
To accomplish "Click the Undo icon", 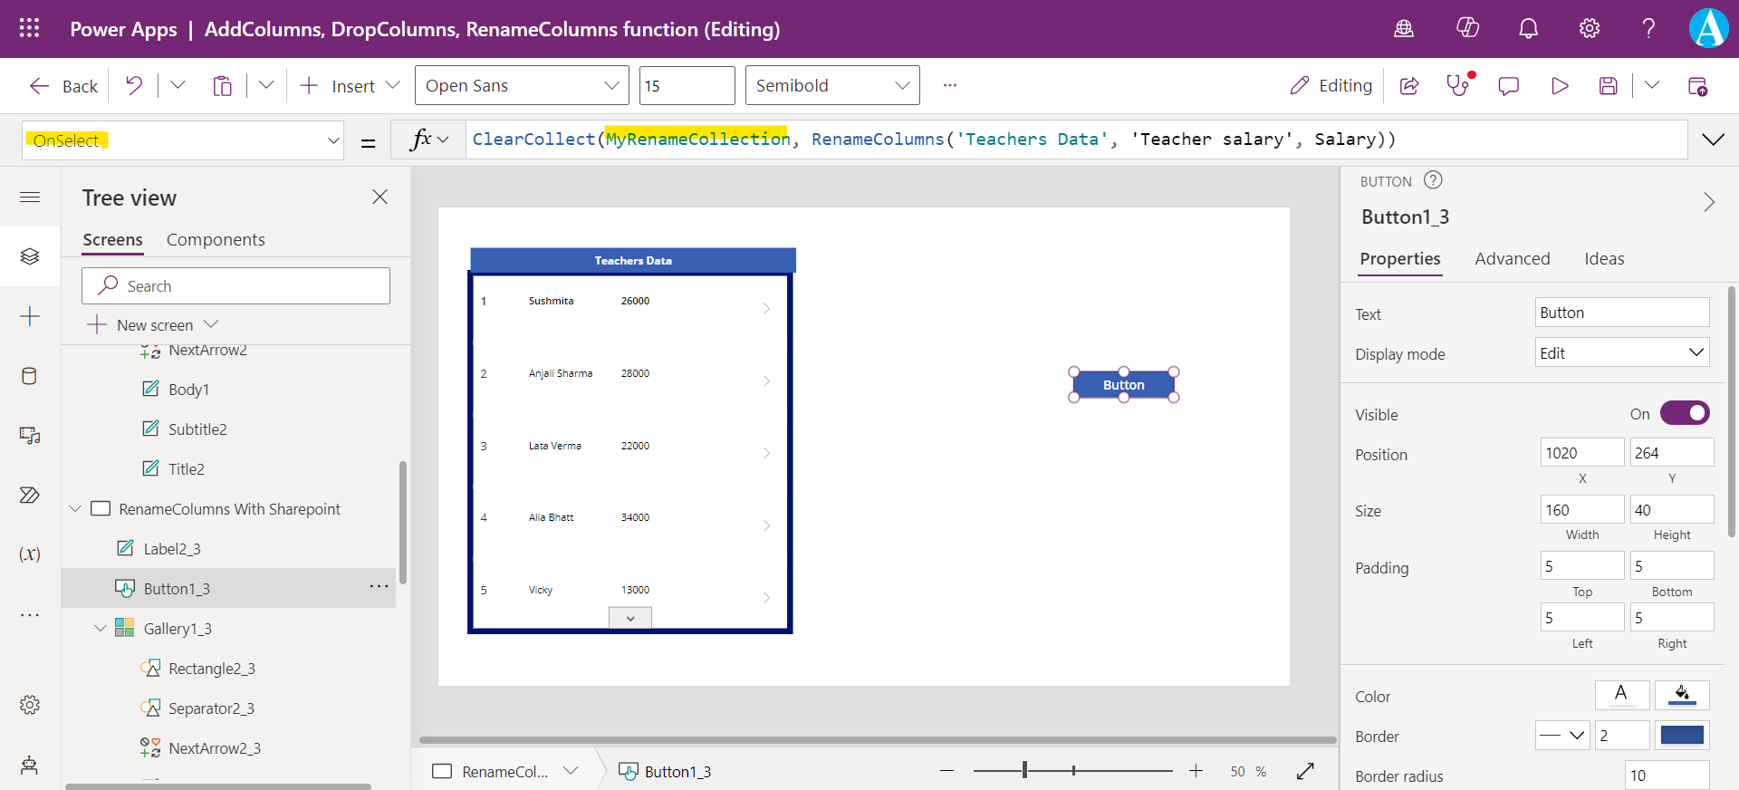I will click(x=134, y=86).
